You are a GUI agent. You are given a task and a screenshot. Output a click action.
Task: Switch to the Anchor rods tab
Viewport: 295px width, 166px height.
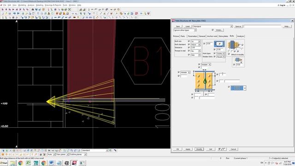(x=212, y=36)
